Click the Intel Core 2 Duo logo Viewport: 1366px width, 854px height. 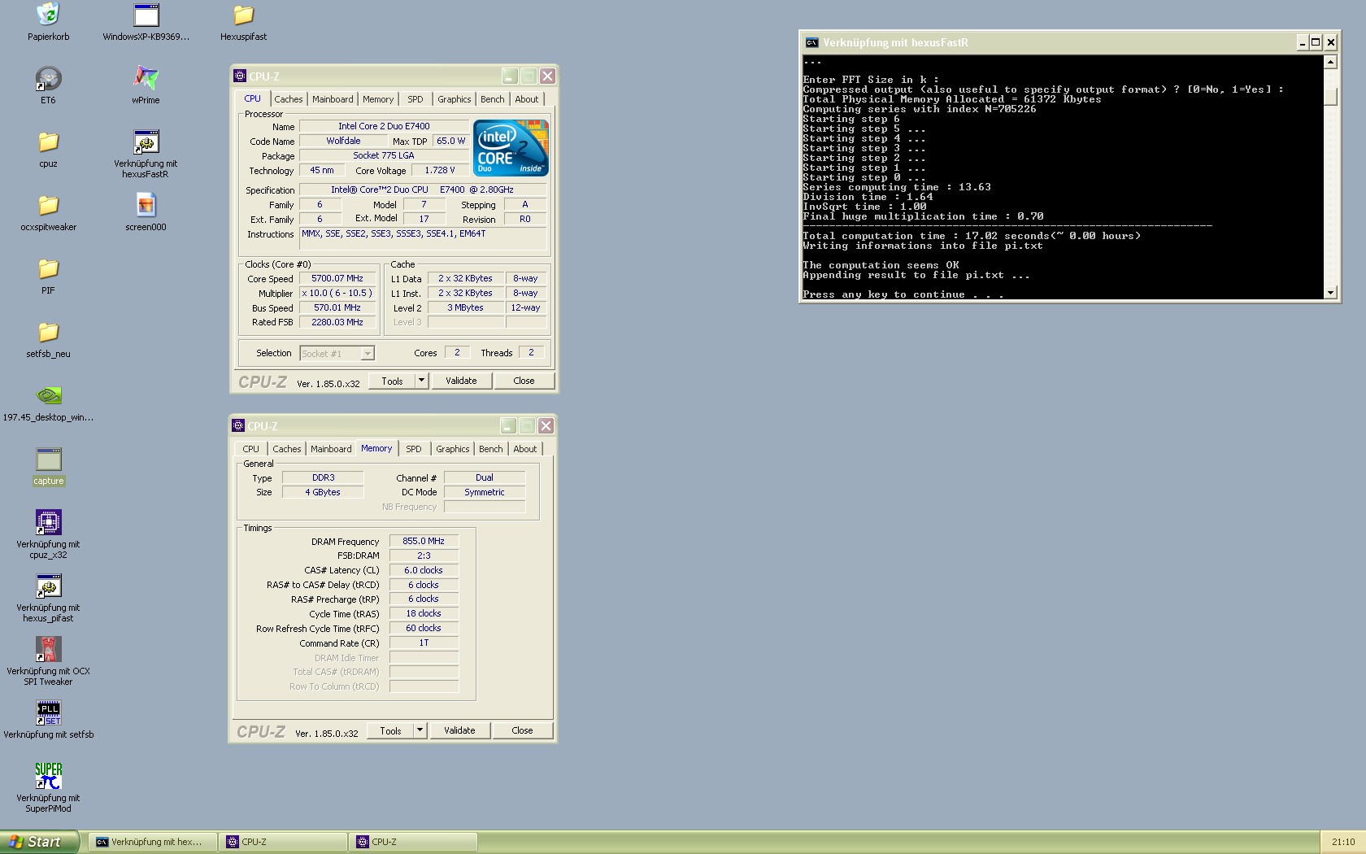(511, 147)
